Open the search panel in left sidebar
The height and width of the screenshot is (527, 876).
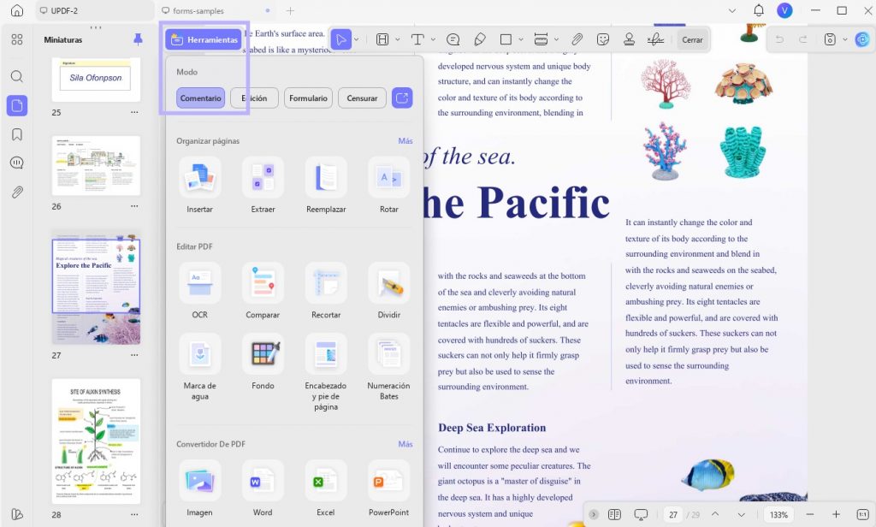[x=17, y=76]
